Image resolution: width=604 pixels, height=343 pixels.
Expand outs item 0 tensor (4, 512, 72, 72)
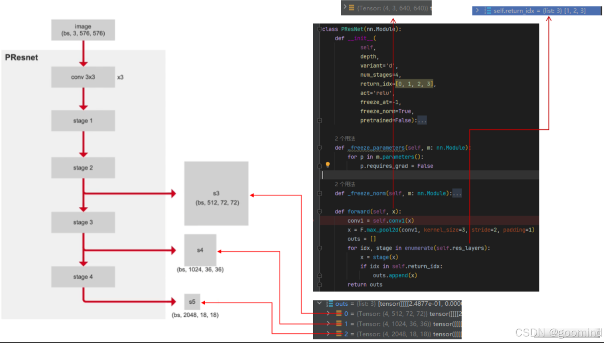(x=328, y=313)
